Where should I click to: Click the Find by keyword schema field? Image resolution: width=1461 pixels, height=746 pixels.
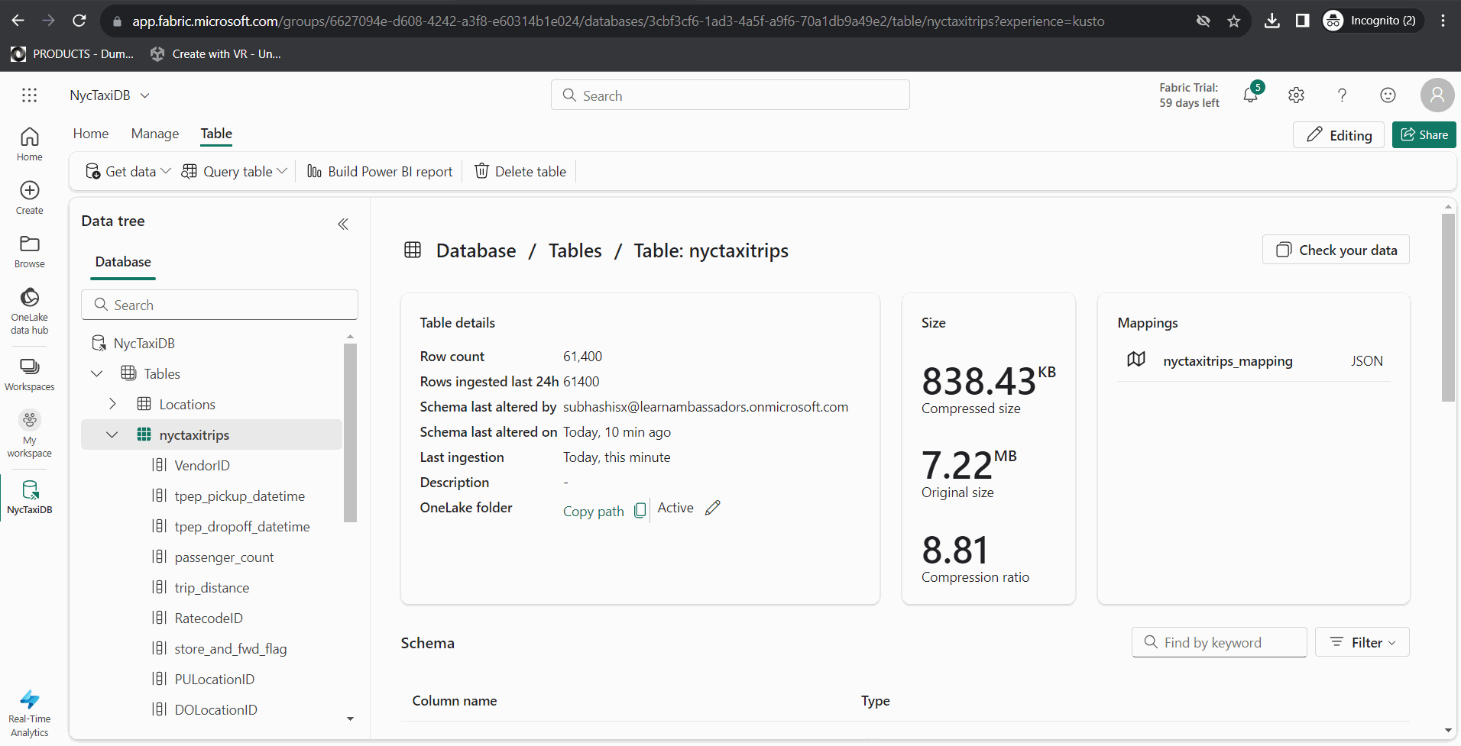tap(1220, 642)
